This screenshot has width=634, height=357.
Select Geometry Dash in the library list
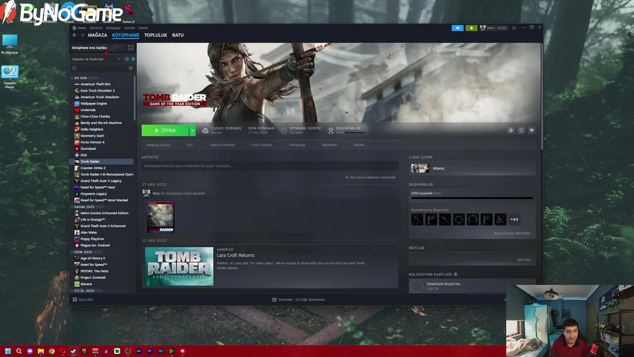pyautogui.click(x=92, y=136)
